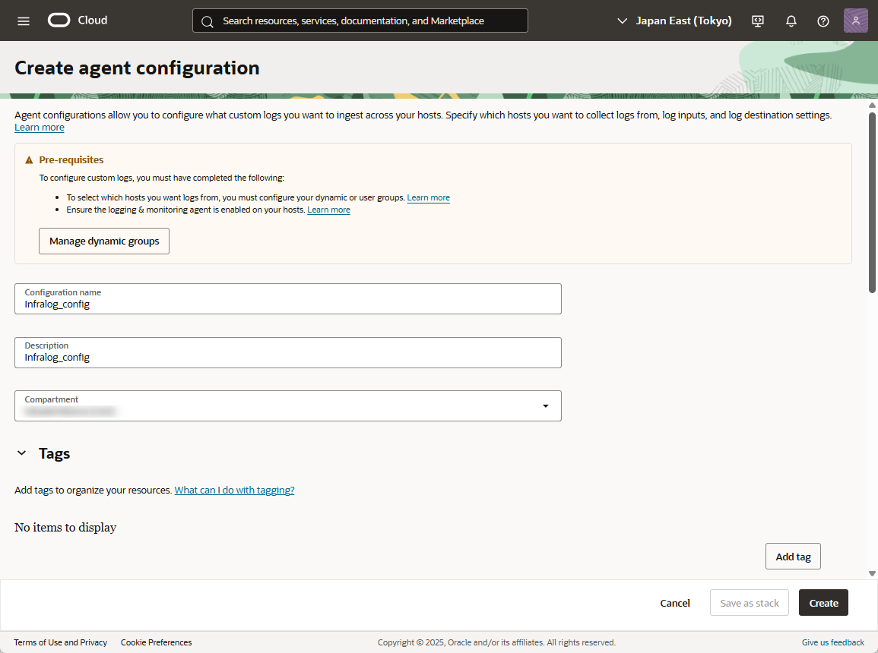Open Cloud Shell developer tools icon

758,21
